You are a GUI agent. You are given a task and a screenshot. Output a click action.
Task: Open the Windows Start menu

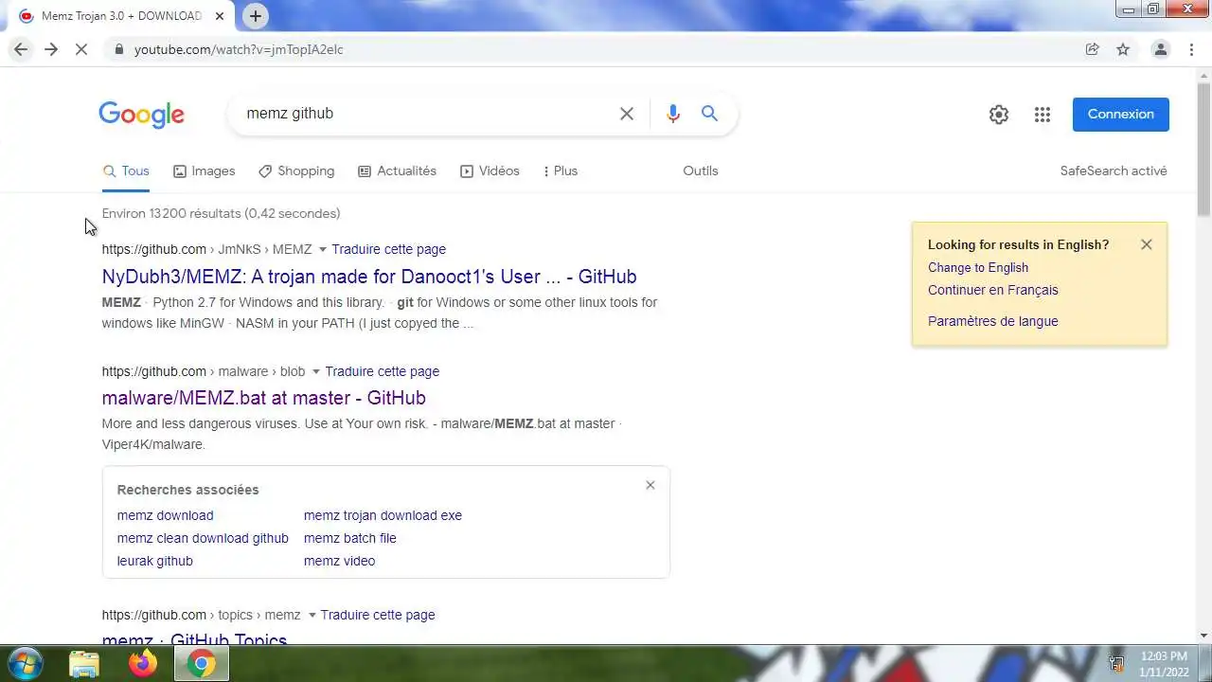coord(25,664)
